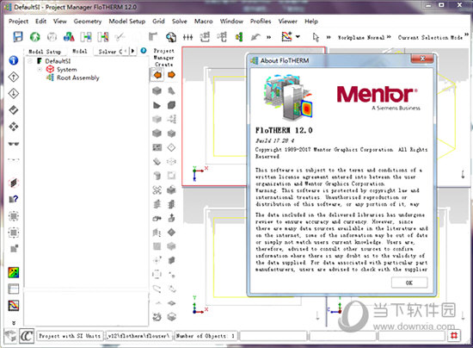Click the fan blades icon in Create palette
This screenshot has height=348, width=473.
click(x=157, y=190)
